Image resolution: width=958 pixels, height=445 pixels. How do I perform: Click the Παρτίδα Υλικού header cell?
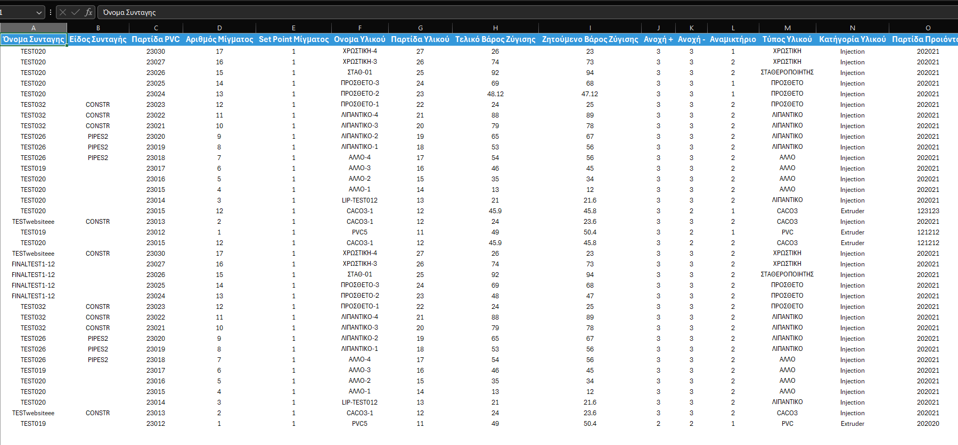[x=420, y=39]
